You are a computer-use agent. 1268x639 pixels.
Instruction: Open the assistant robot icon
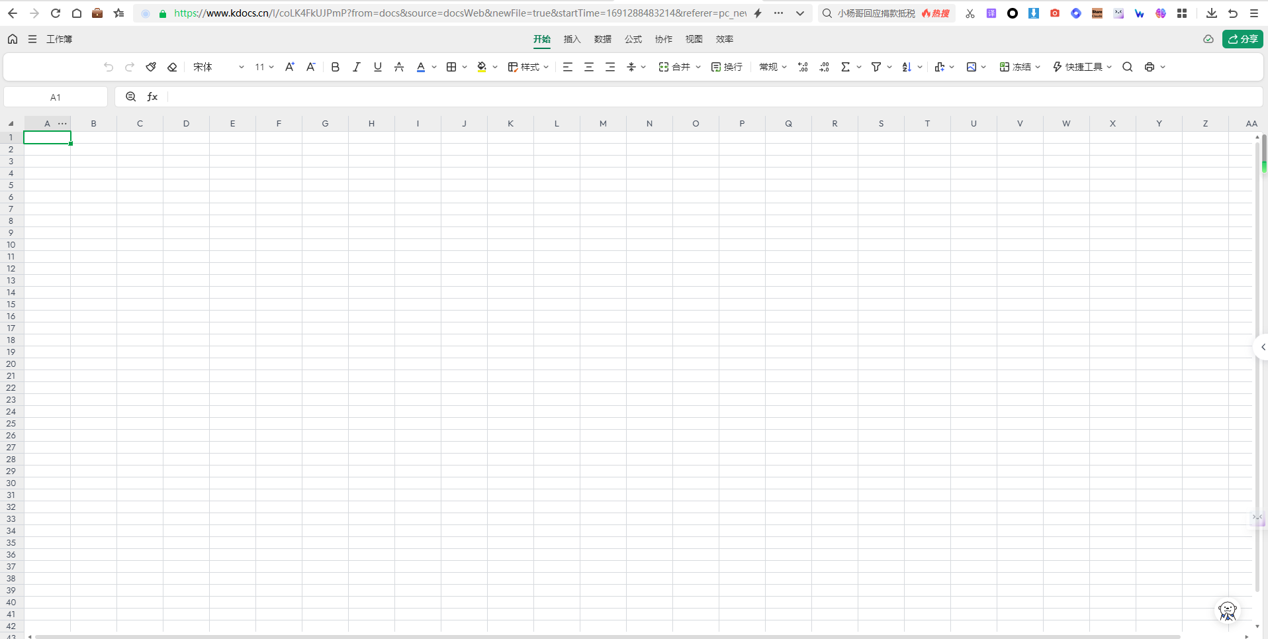coord(1228,611)
